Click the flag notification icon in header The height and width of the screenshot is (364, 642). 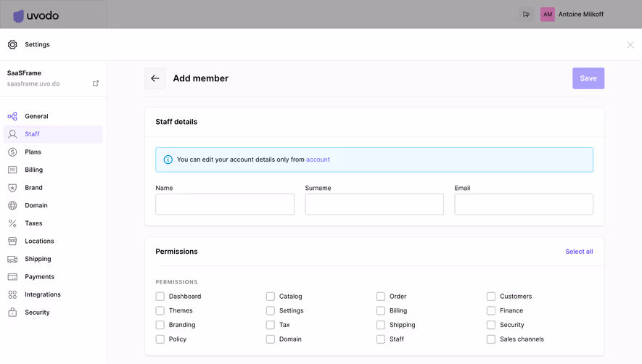tap(526, 15)
